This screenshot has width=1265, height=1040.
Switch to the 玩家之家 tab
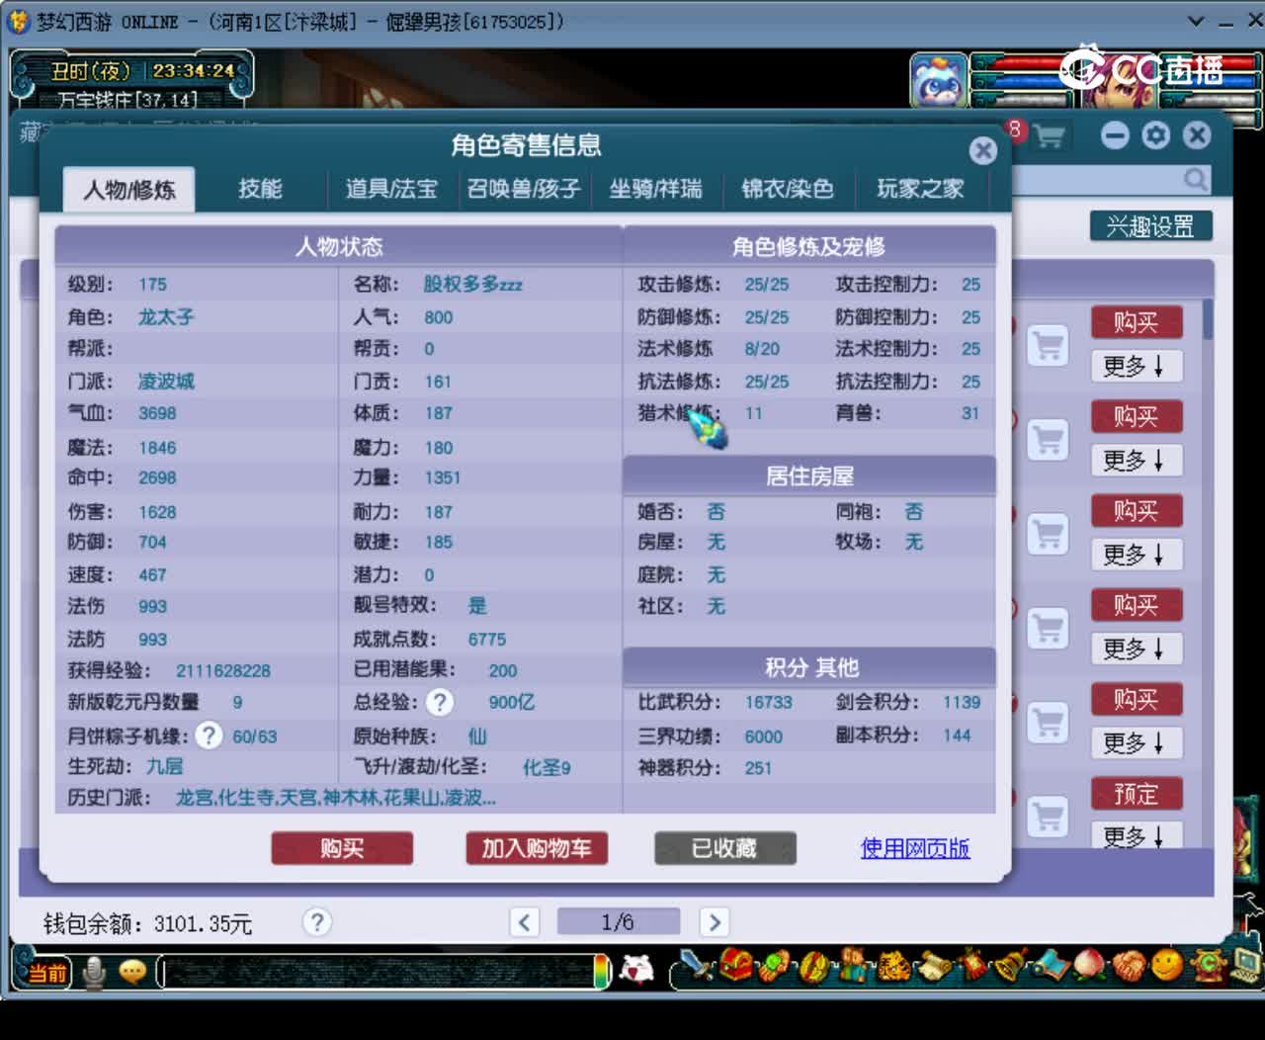click(x=920, y=189)
